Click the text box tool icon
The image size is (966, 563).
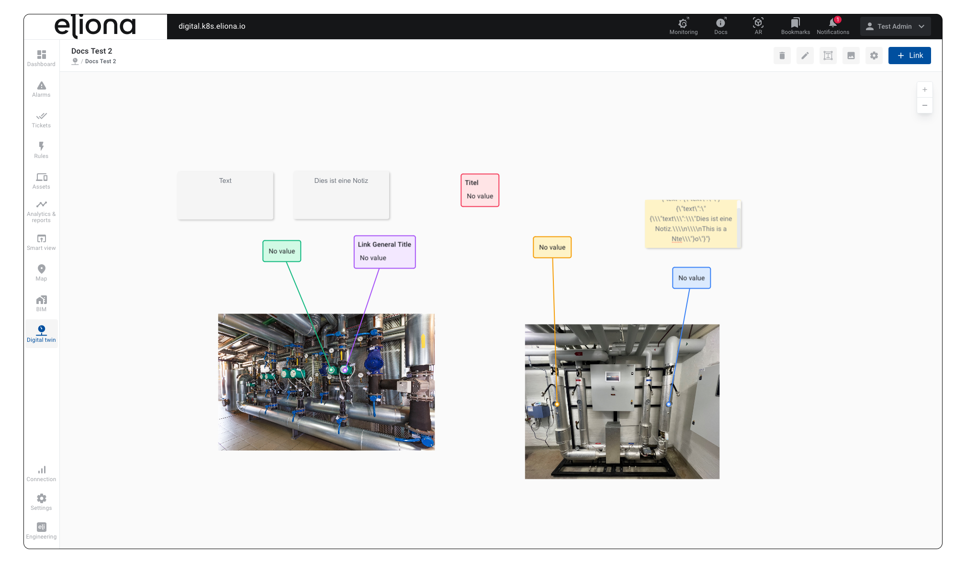coord(828,56)
